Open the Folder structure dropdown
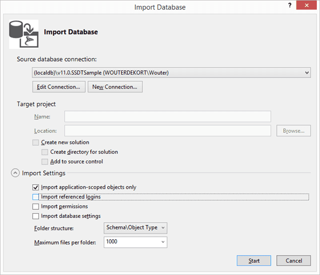Image resolution: width=320 pixels, height=275 pixels. [x=135, y=228]
